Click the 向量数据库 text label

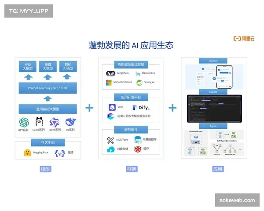[x=150, y=139]
